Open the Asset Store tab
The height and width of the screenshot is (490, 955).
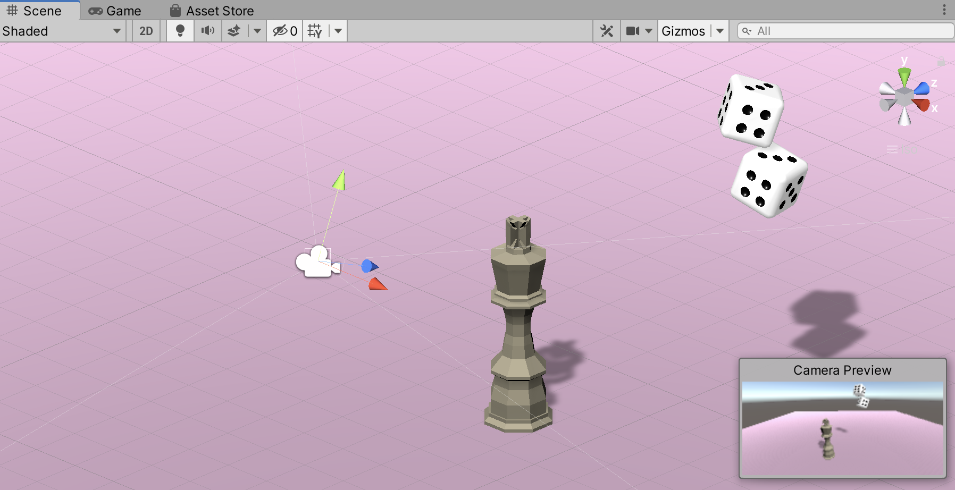pos(212,11)
